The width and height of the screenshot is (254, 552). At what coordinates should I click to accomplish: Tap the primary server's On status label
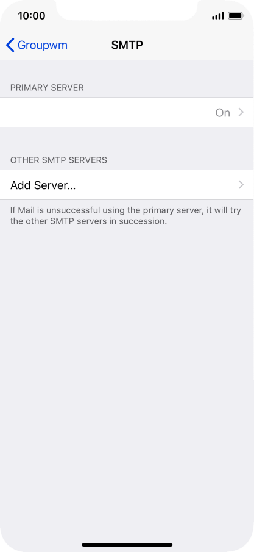pos(223,113)
